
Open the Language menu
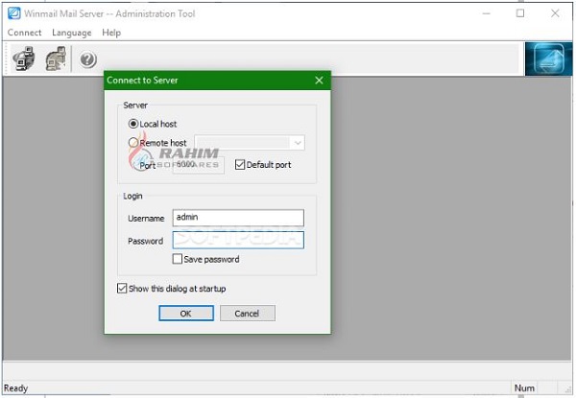point(72,33)
